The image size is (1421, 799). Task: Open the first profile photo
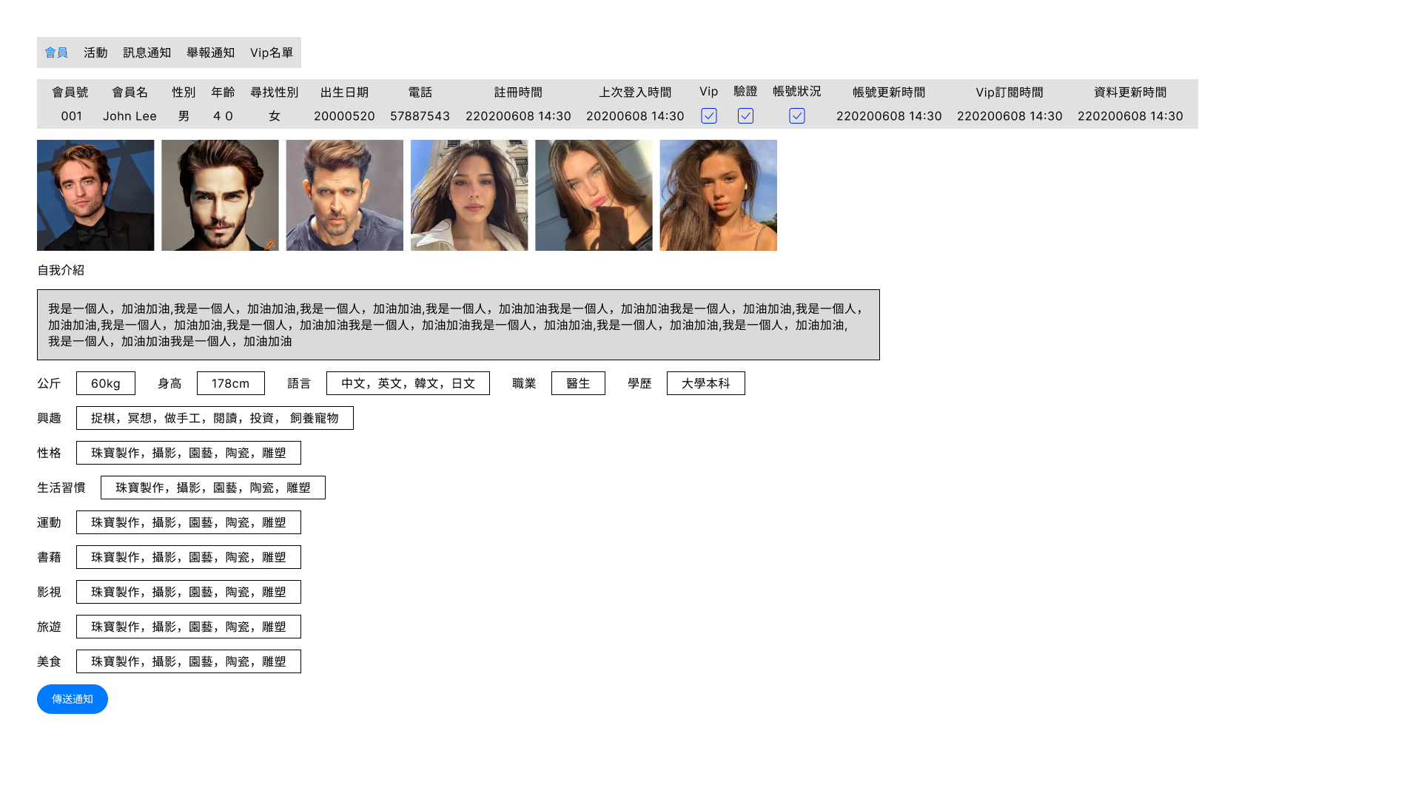pos(95,195)
